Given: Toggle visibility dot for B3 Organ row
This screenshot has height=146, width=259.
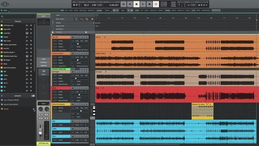Looking at the screenshot, I should (x=31, y=60).
